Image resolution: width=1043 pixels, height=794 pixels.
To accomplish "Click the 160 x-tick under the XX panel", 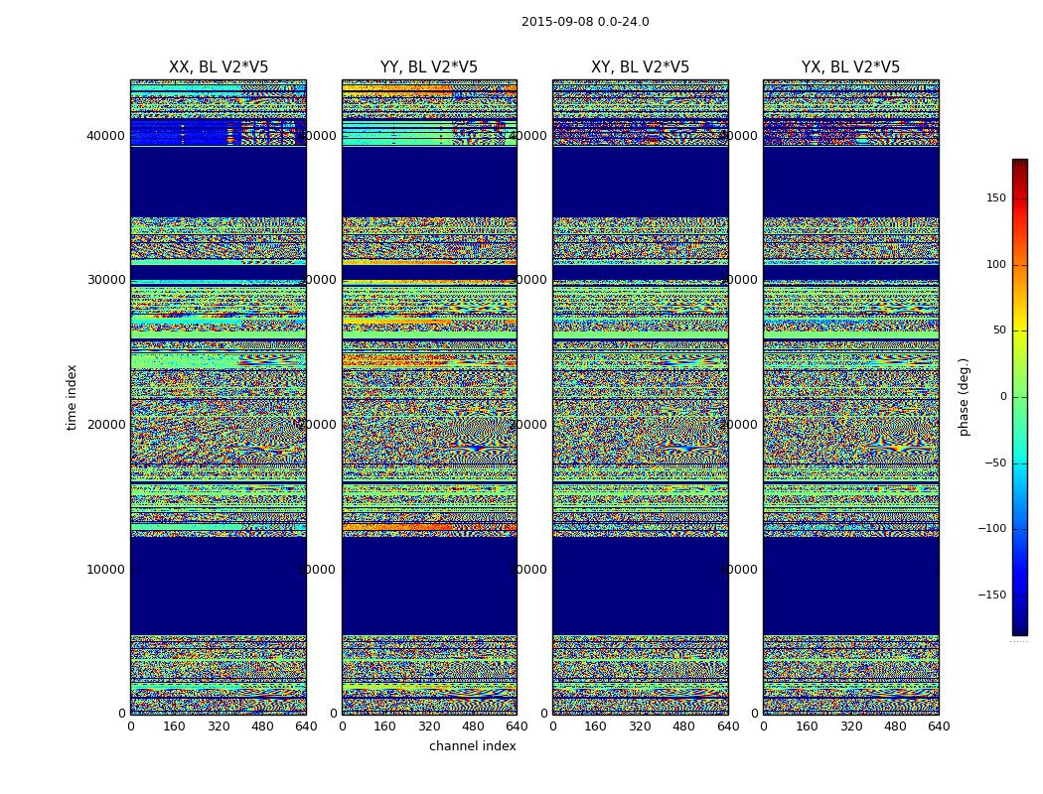I will (174, 727).
